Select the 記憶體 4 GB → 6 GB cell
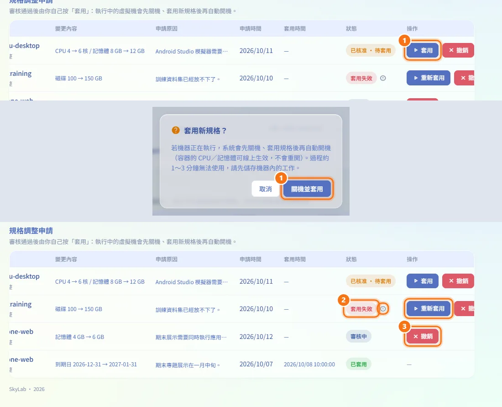502x407 pixels. pos(80,337)
